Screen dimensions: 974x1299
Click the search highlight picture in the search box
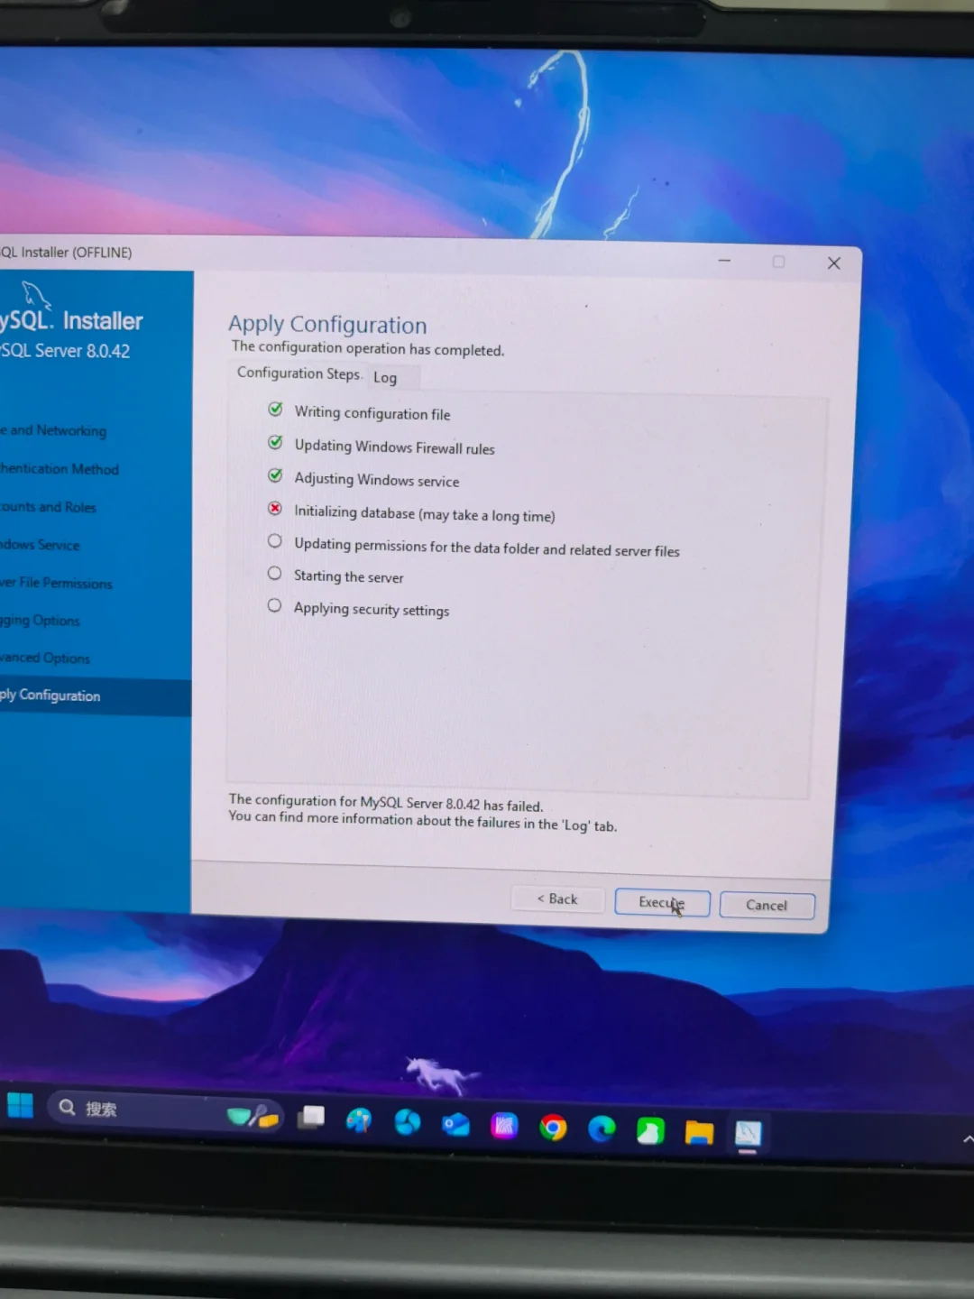tap(253, 1117)
